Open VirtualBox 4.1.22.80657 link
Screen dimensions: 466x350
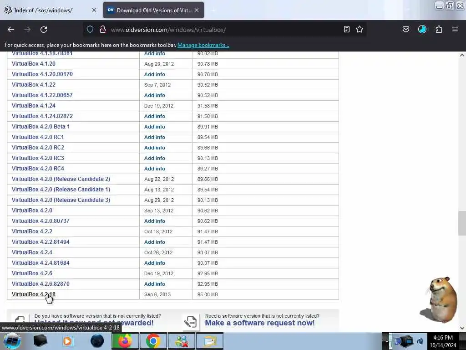(x=42, y=95)
